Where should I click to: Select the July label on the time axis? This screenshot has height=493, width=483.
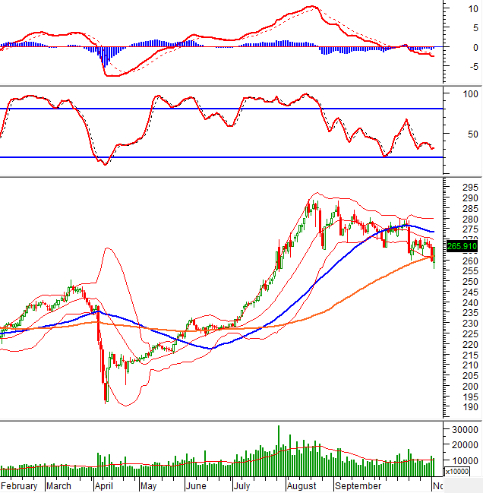[x=242, y=485]
